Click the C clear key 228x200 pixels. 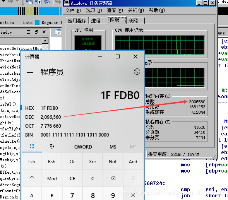93,178
